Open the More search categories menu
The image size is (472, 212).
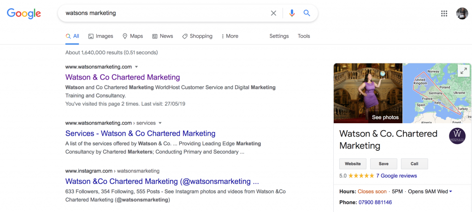click(230, 36)
